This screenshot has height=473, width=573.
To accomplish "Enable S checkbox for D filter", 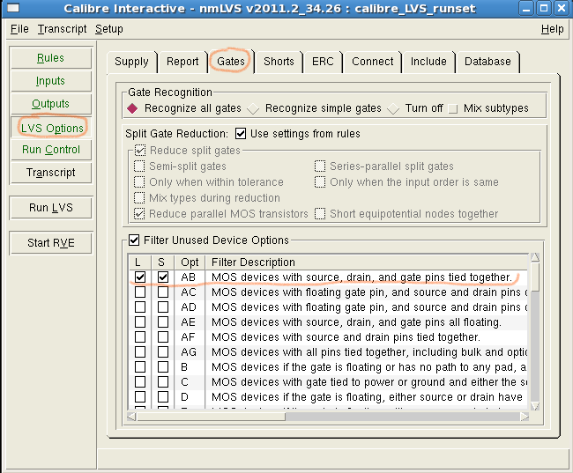I will pos(163,397).
